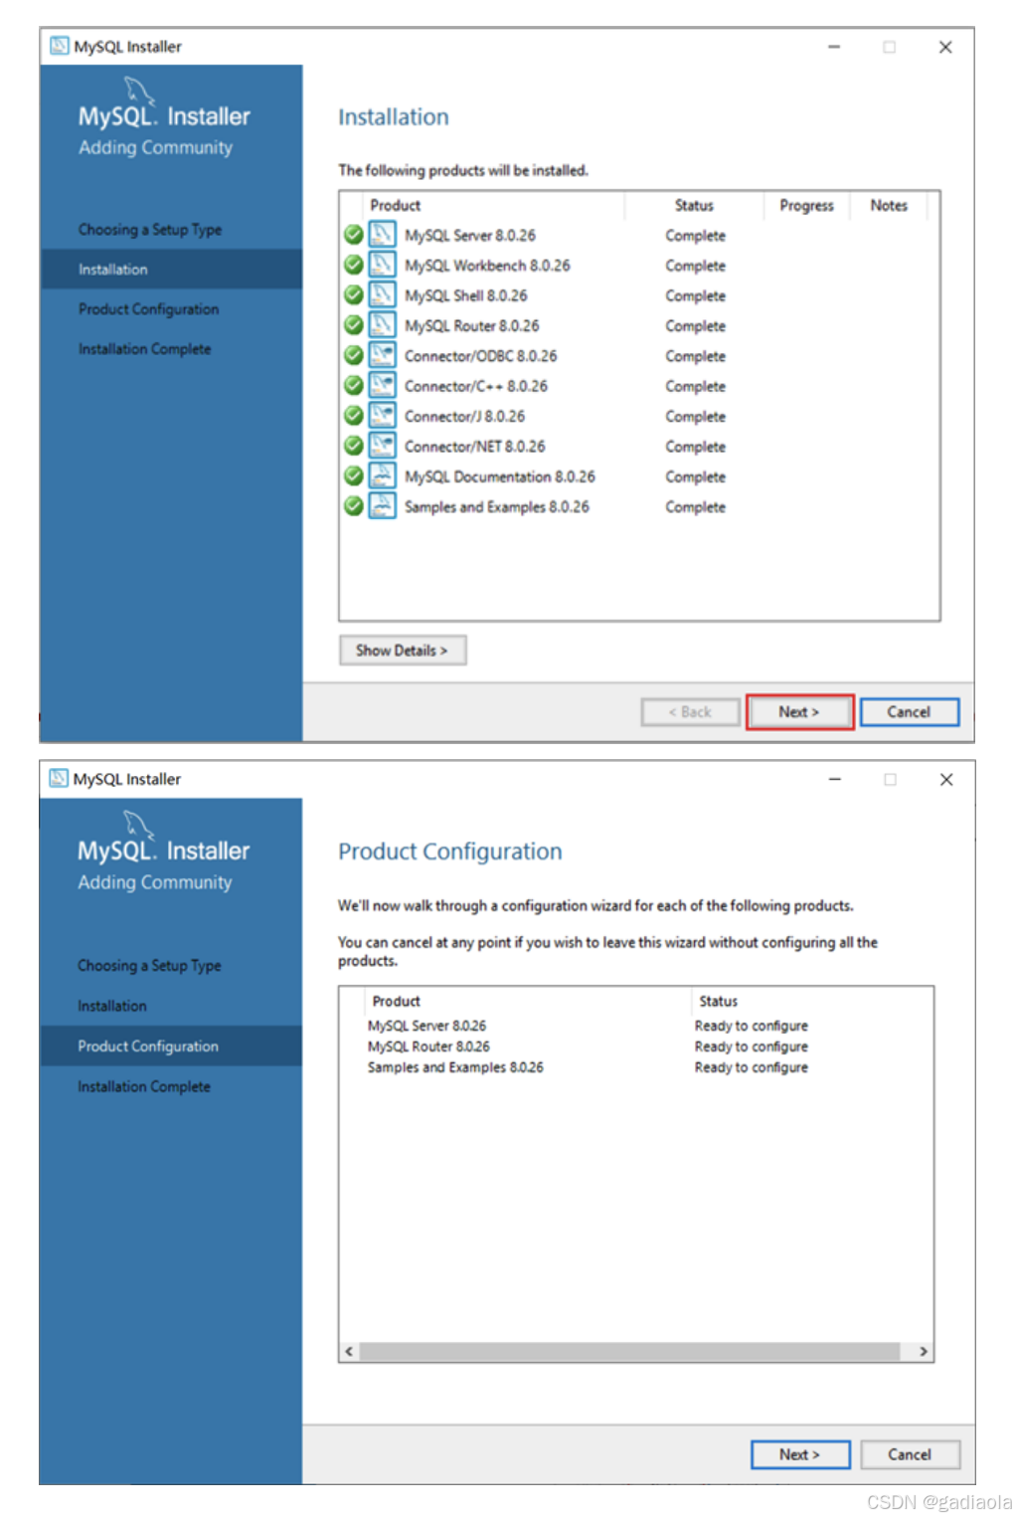
Task: Click the title bar icon of the Installation window
Action: pyautogui.click(x=60, y=46)
